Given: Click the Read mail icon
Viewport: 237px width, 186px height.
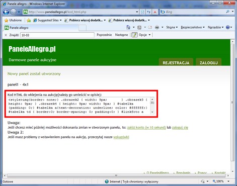Looking at the screenshot, I should coord(150,27).
